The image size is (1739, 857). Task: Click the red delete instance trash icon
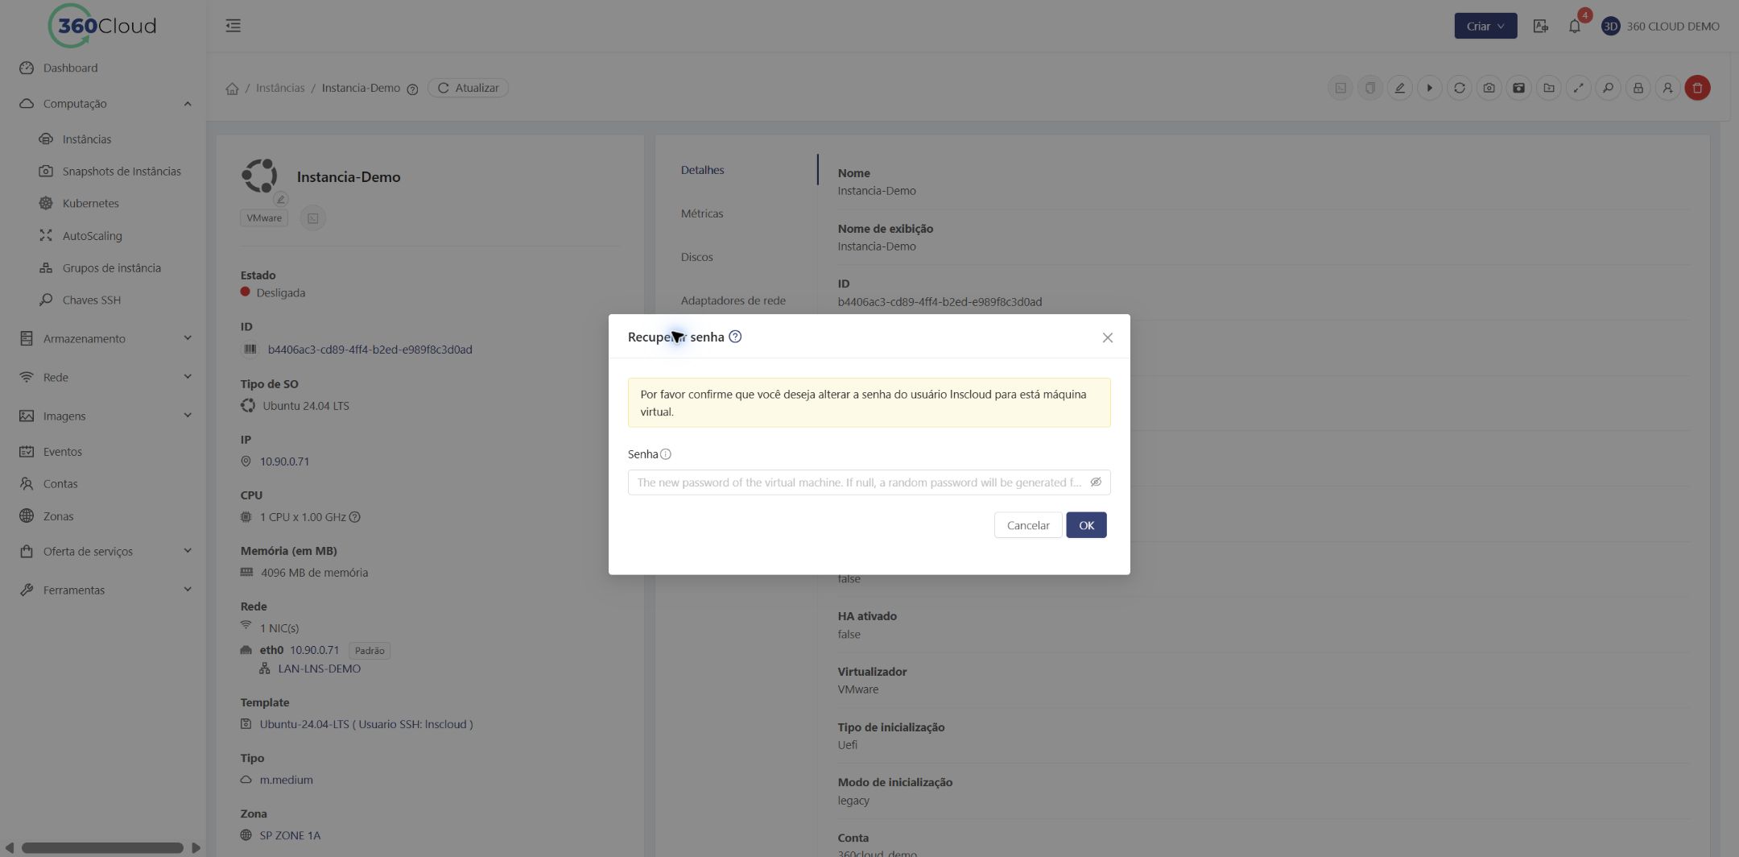click(1698, 88)
